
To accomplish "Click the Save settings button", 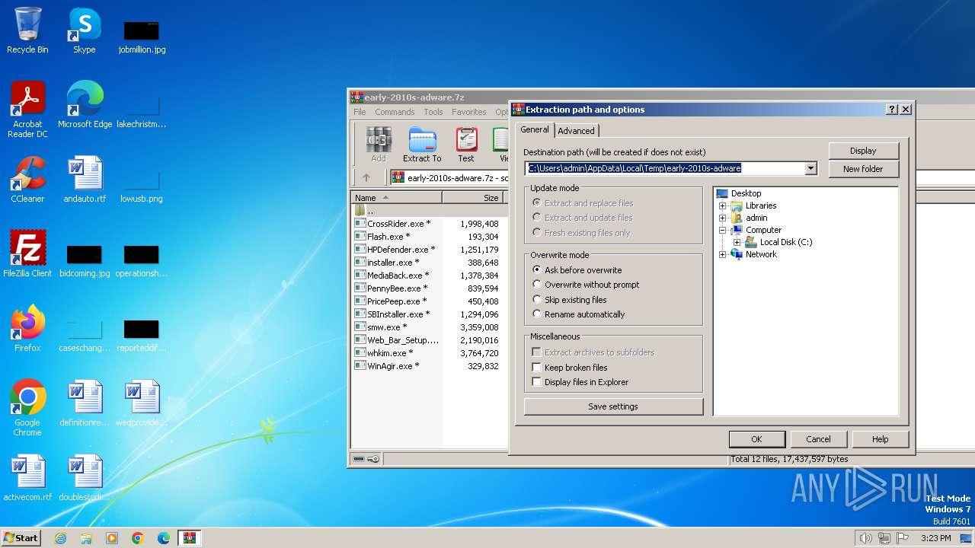I will (613, 406).
